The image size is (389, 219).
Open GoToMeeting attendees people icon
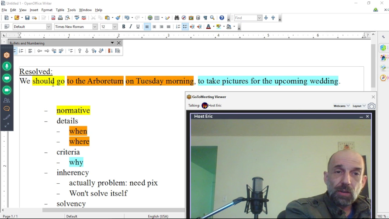coord(7,100)
